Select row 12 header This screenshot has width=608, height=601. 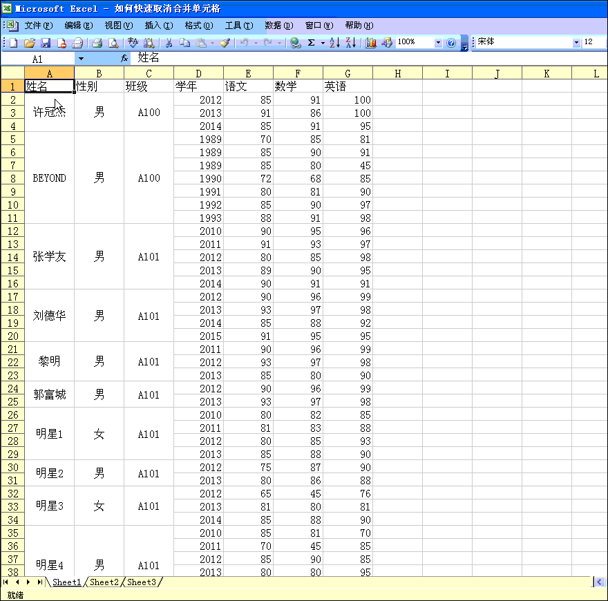coord(12,231)
